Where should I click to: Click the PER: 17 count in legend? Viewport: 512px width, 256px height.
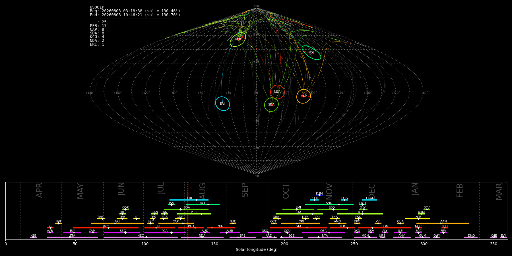point(98,26)
